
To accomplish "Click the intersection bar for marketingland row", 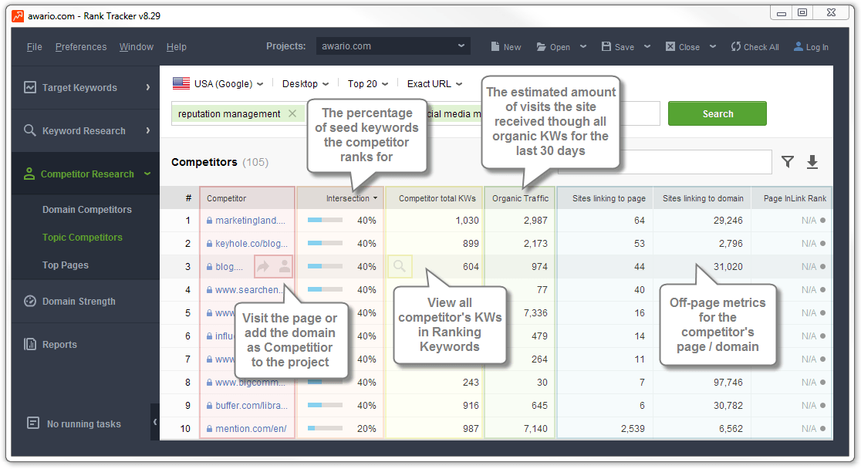I will [325, 220].
